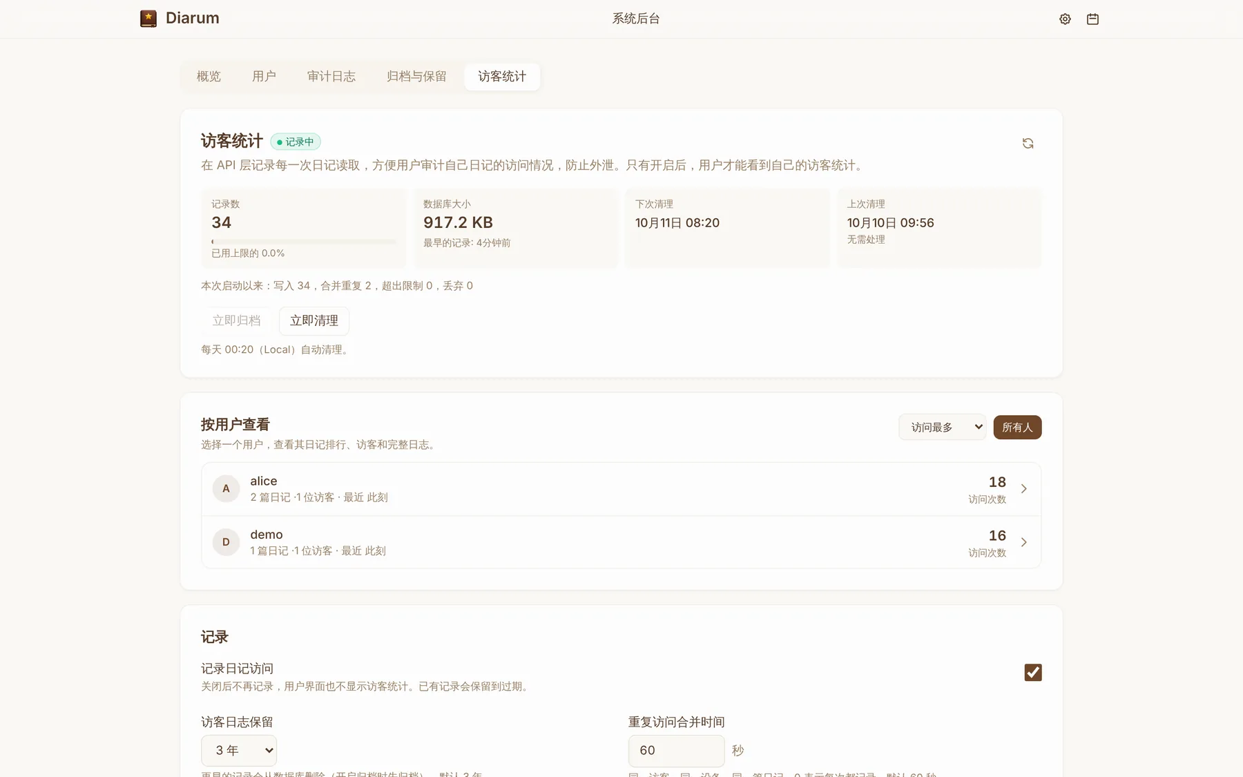1243x777 pixels.
Task: Open the 3 年 retention dropdown
Action: (239, 751)
